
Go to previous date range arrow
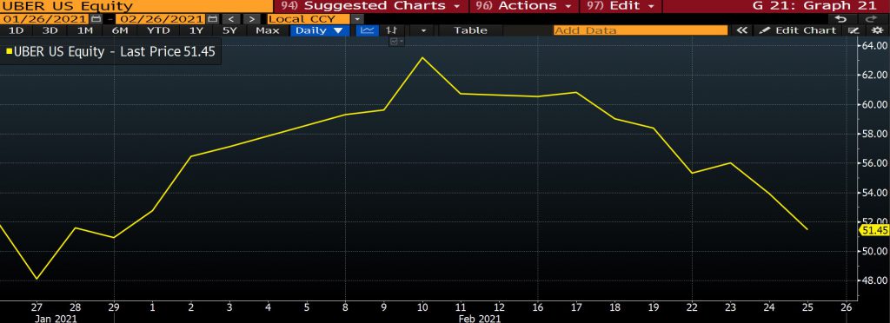(x=231, y=19)
